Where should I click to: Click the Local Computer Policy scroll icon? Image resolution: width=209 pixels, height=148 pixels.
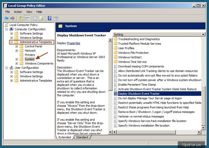point(6,25)
